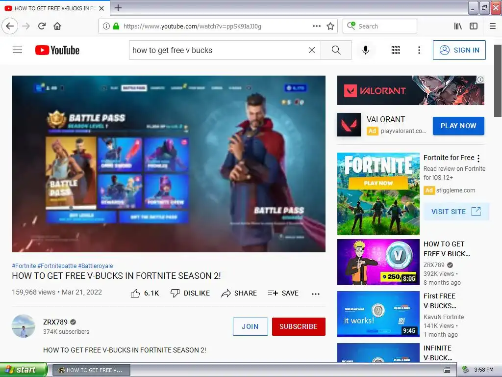Open YouTube settings three-dot menu
The width and height of the screenshot is (502, 377).
pyautogui.click(x=419, y=50)
